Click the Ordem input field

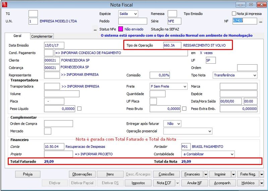pyautogui.click(x=247, y=68)
